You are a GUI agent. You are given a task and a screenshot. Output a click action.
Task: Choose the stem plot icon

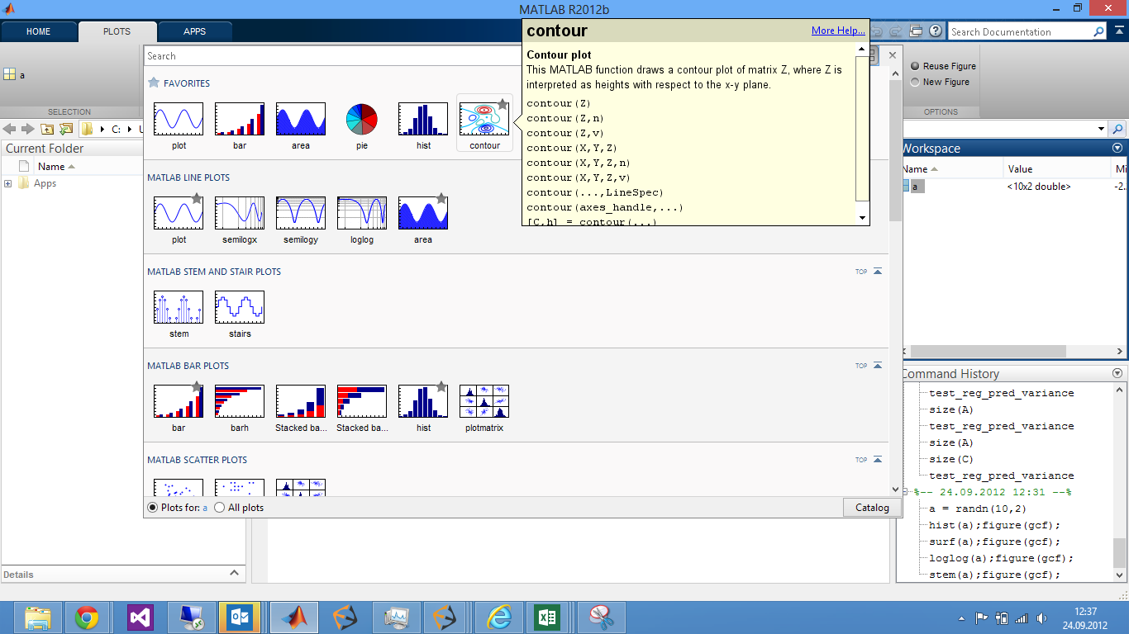[179, 307]
